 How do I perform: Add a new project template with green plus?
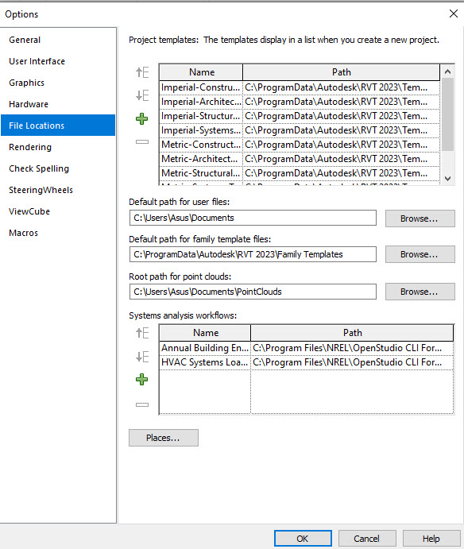coord(142,118)
